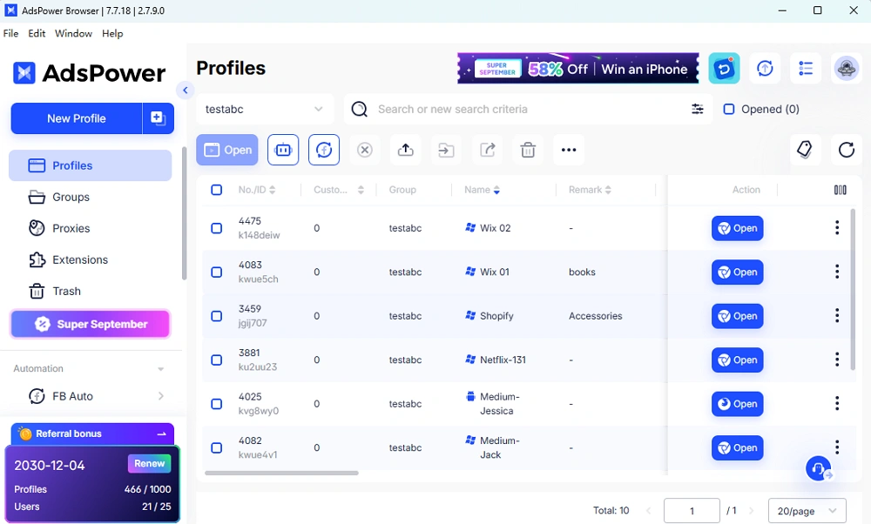The height and width of the screenshot is (524, 871).
Task: Click the more options ellipsis in toolbar
Action: [x=569, y=150]
